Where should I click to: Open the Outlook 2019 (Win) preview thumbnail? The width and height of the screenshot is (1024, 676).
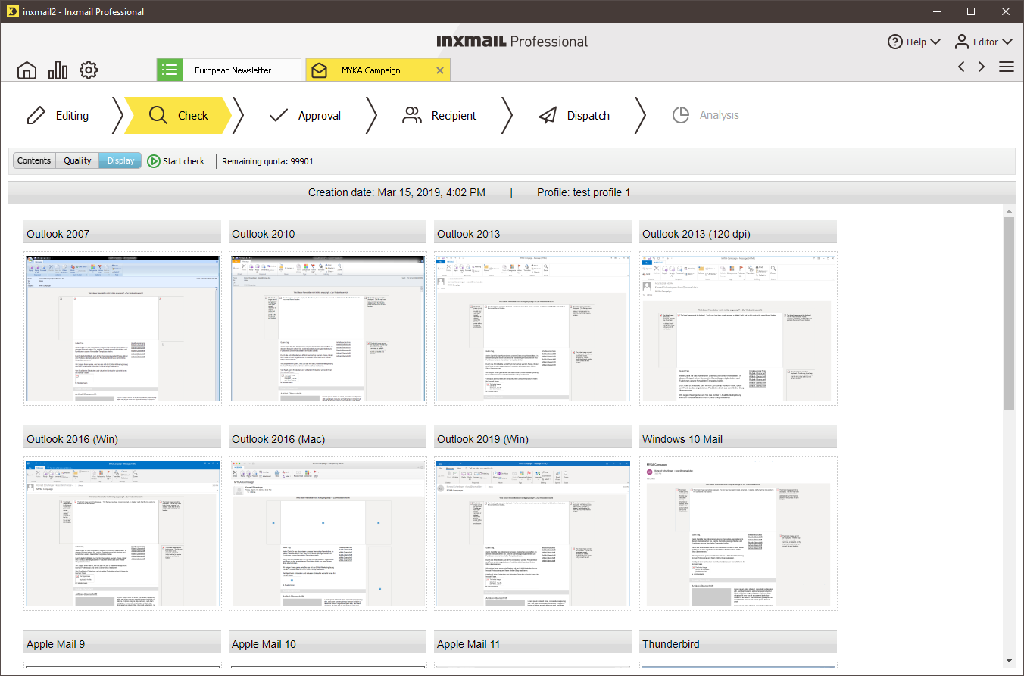(x=533, y=534)
